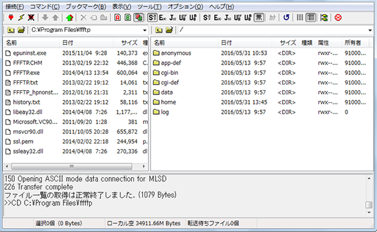Screen dimensions: 377x232
Task: Select first UTF-8 BOM kanji code button
Action: pyautogui.click(x=193, y=18)
